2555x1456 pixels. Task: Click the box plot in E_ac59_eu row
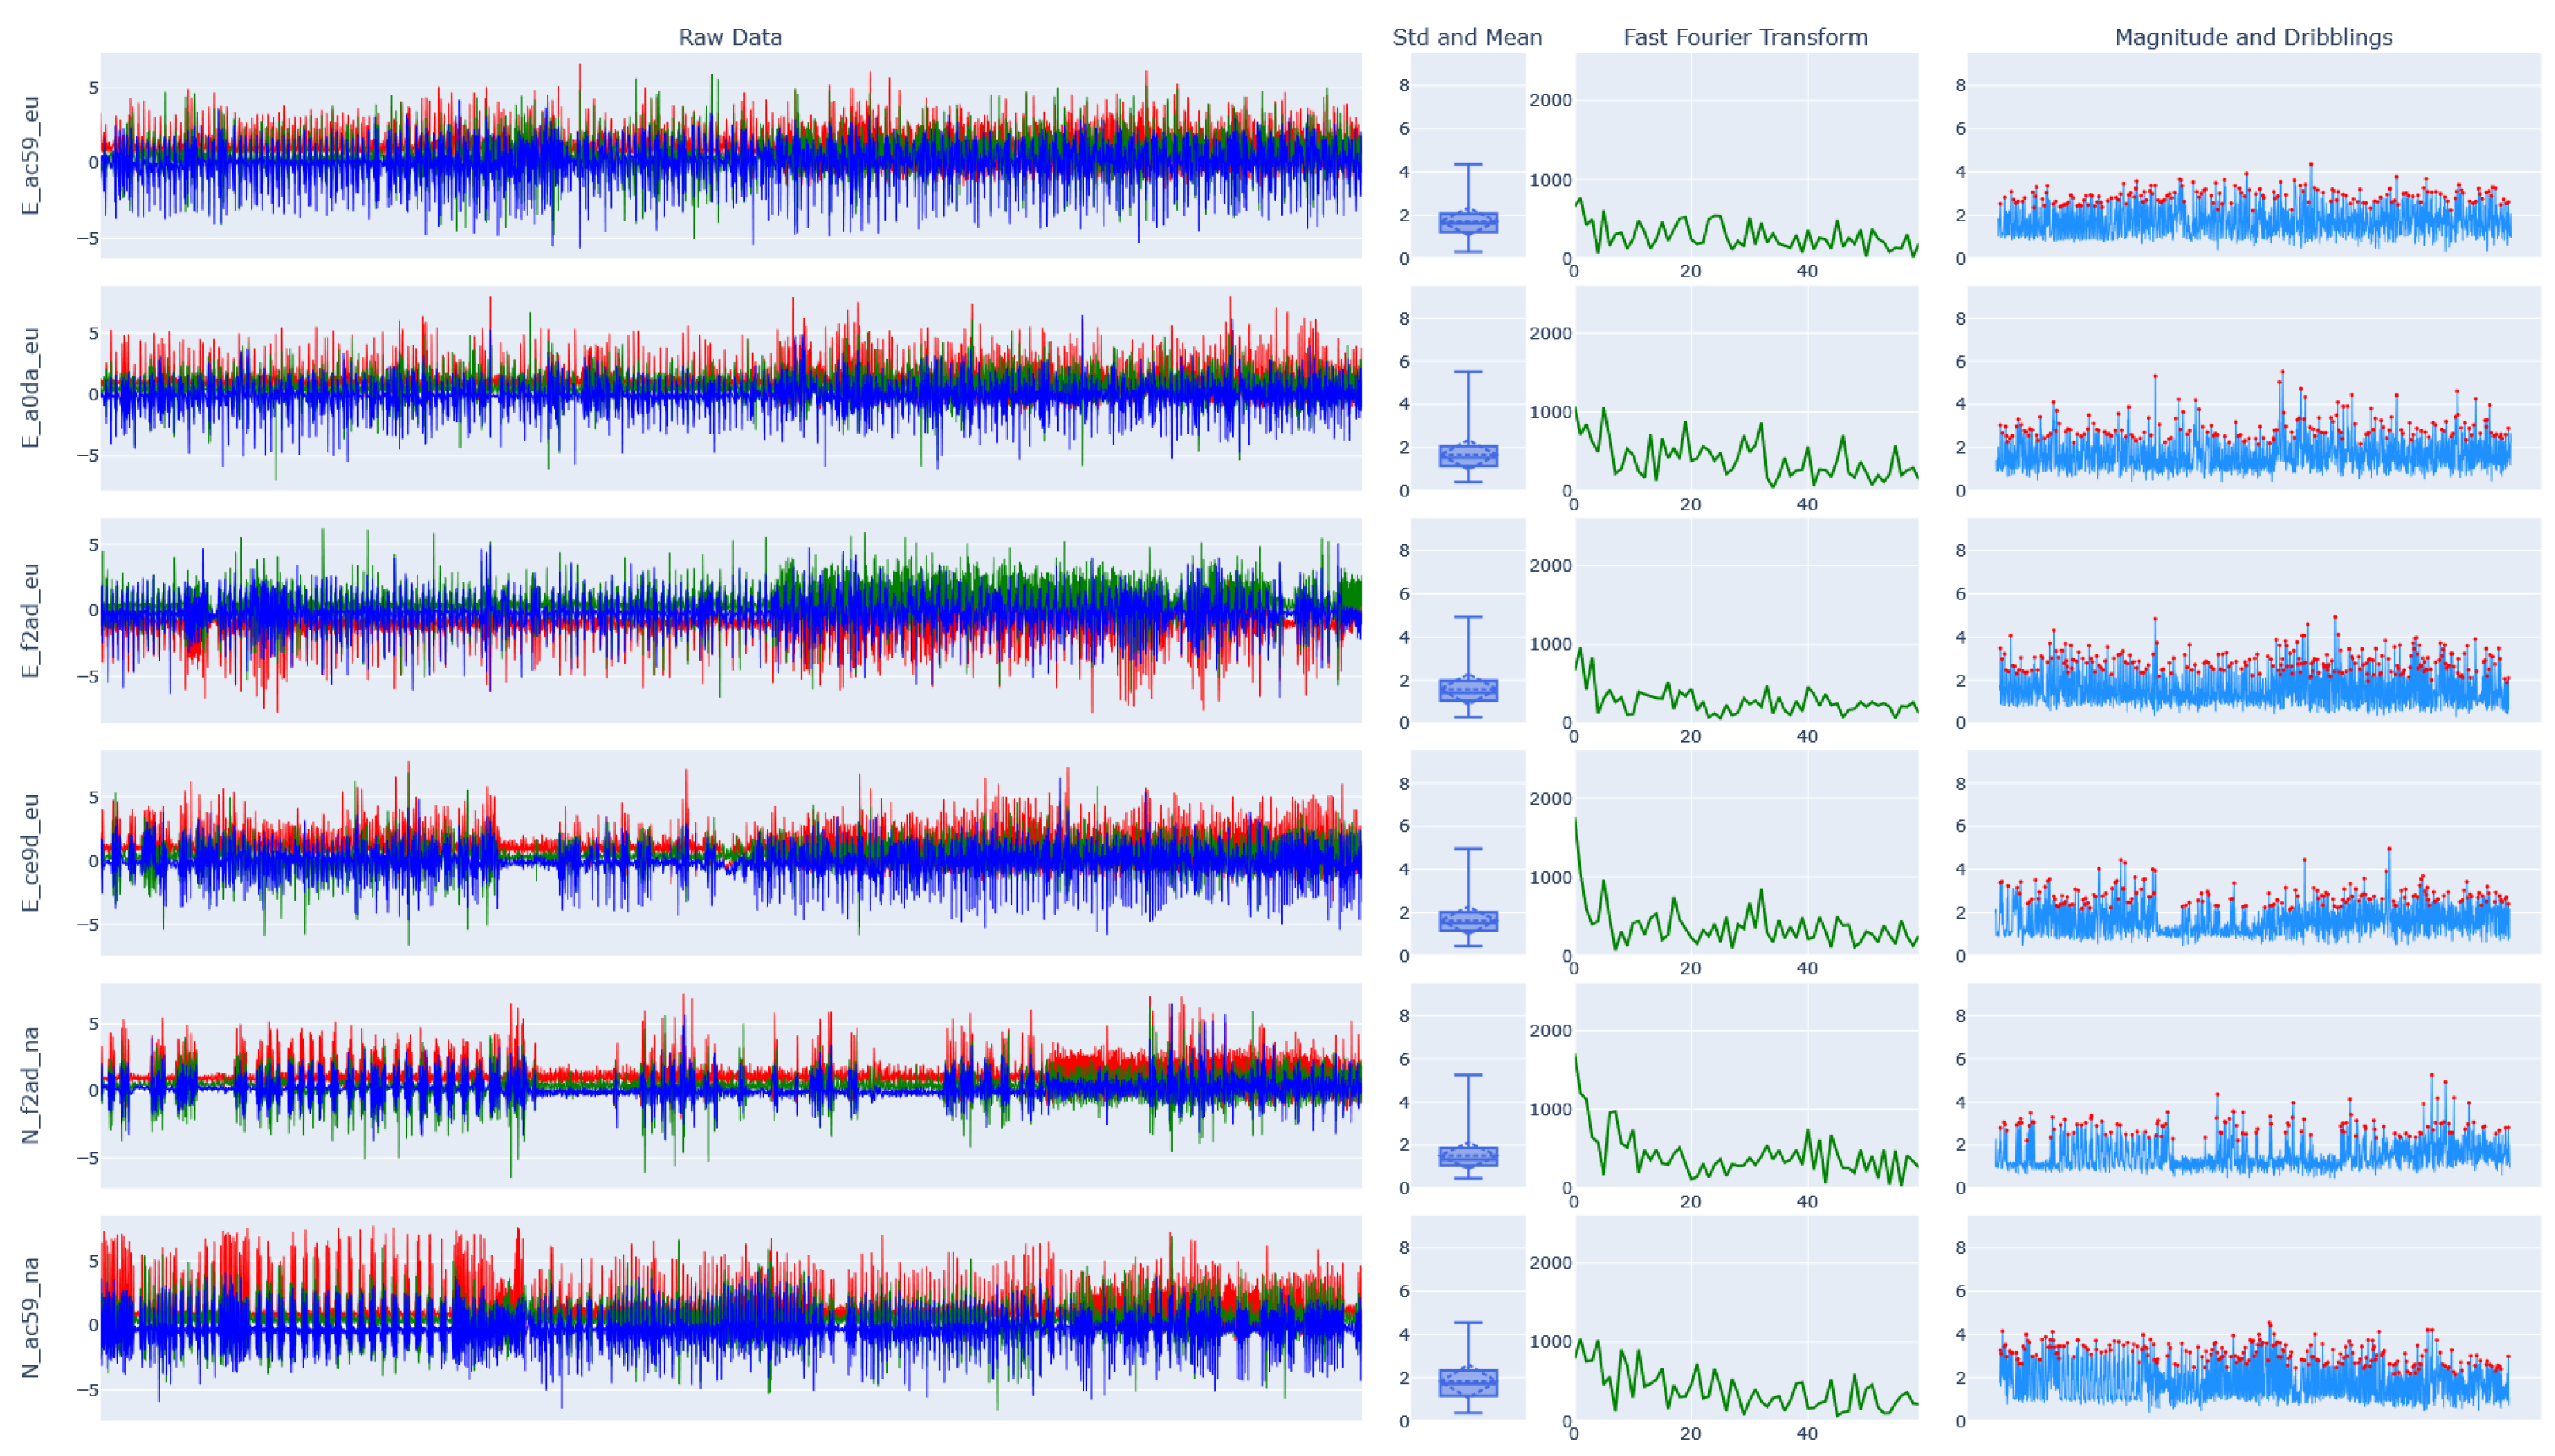(x=1468, y=222)
